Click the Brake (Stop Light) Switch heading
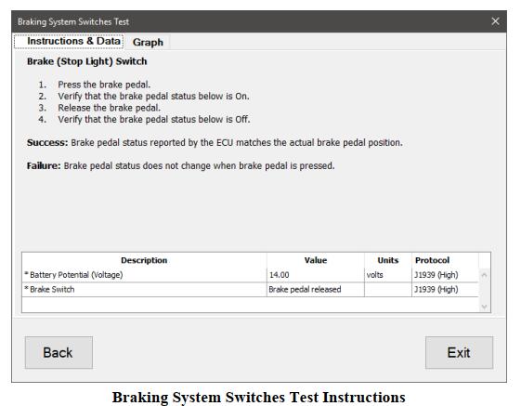This screenshot has height=406, width=521. click(x=86, y=61)
